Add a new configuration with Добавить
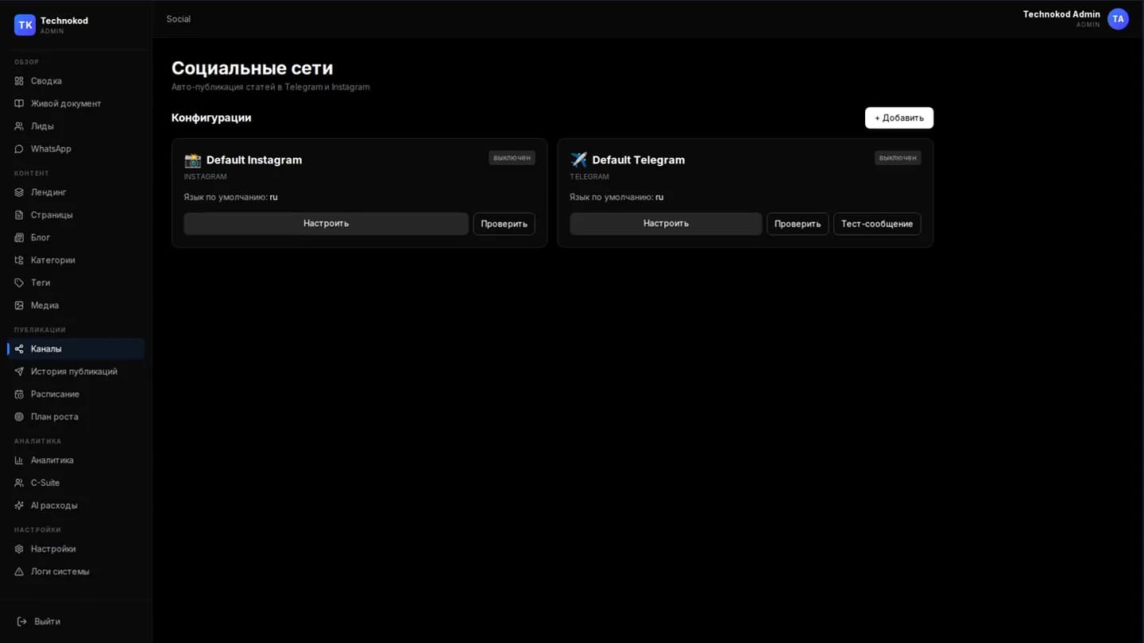This screenshot has width=1144, height=643. tap(899, 117)
